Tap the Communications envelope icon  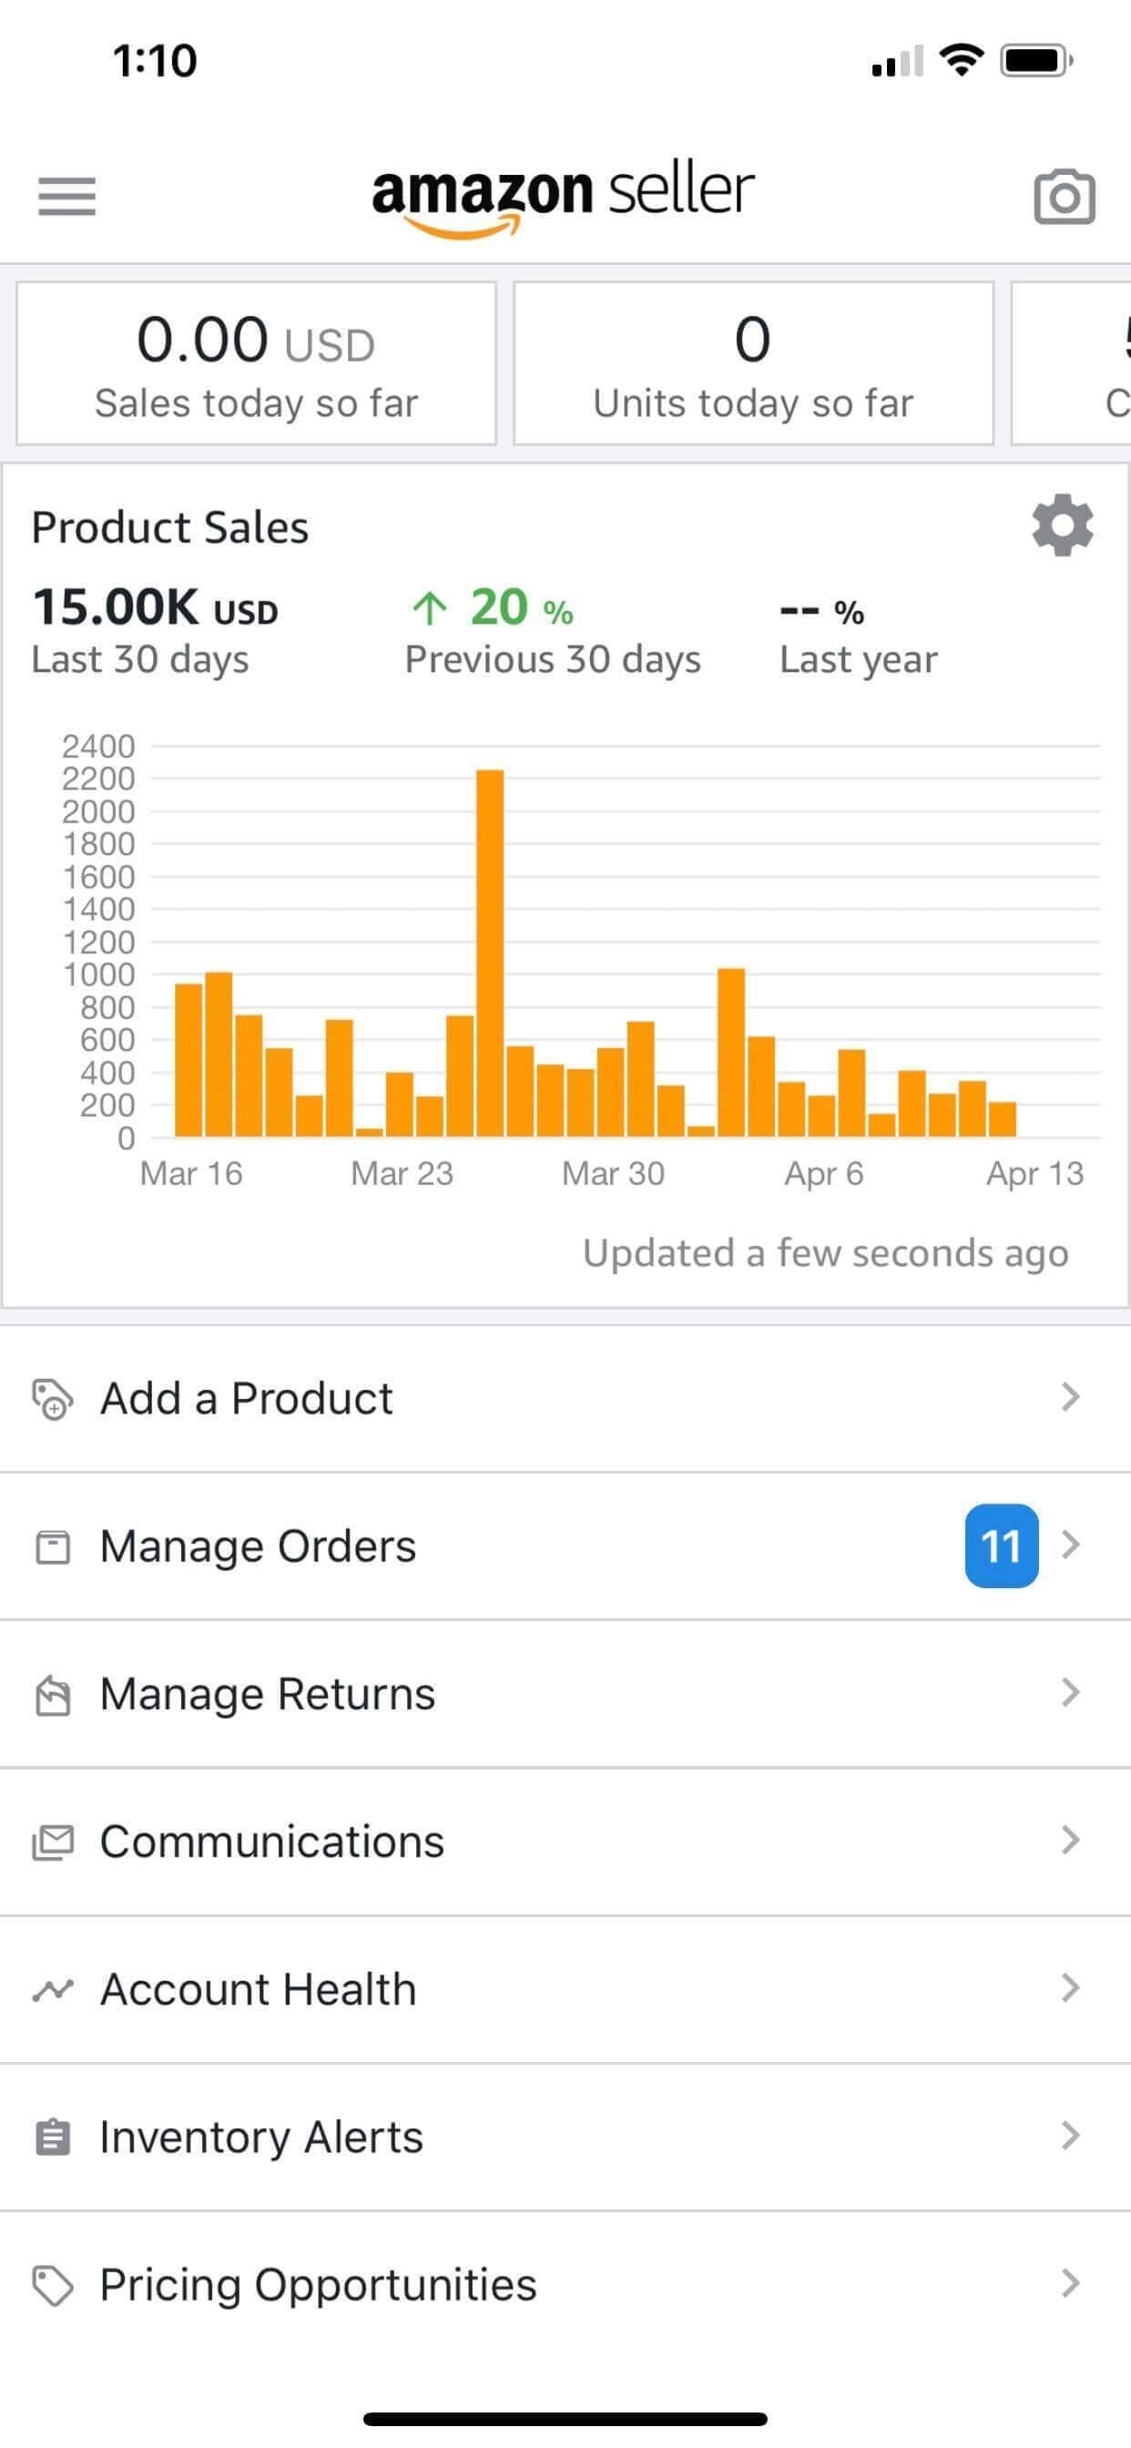52,1841
